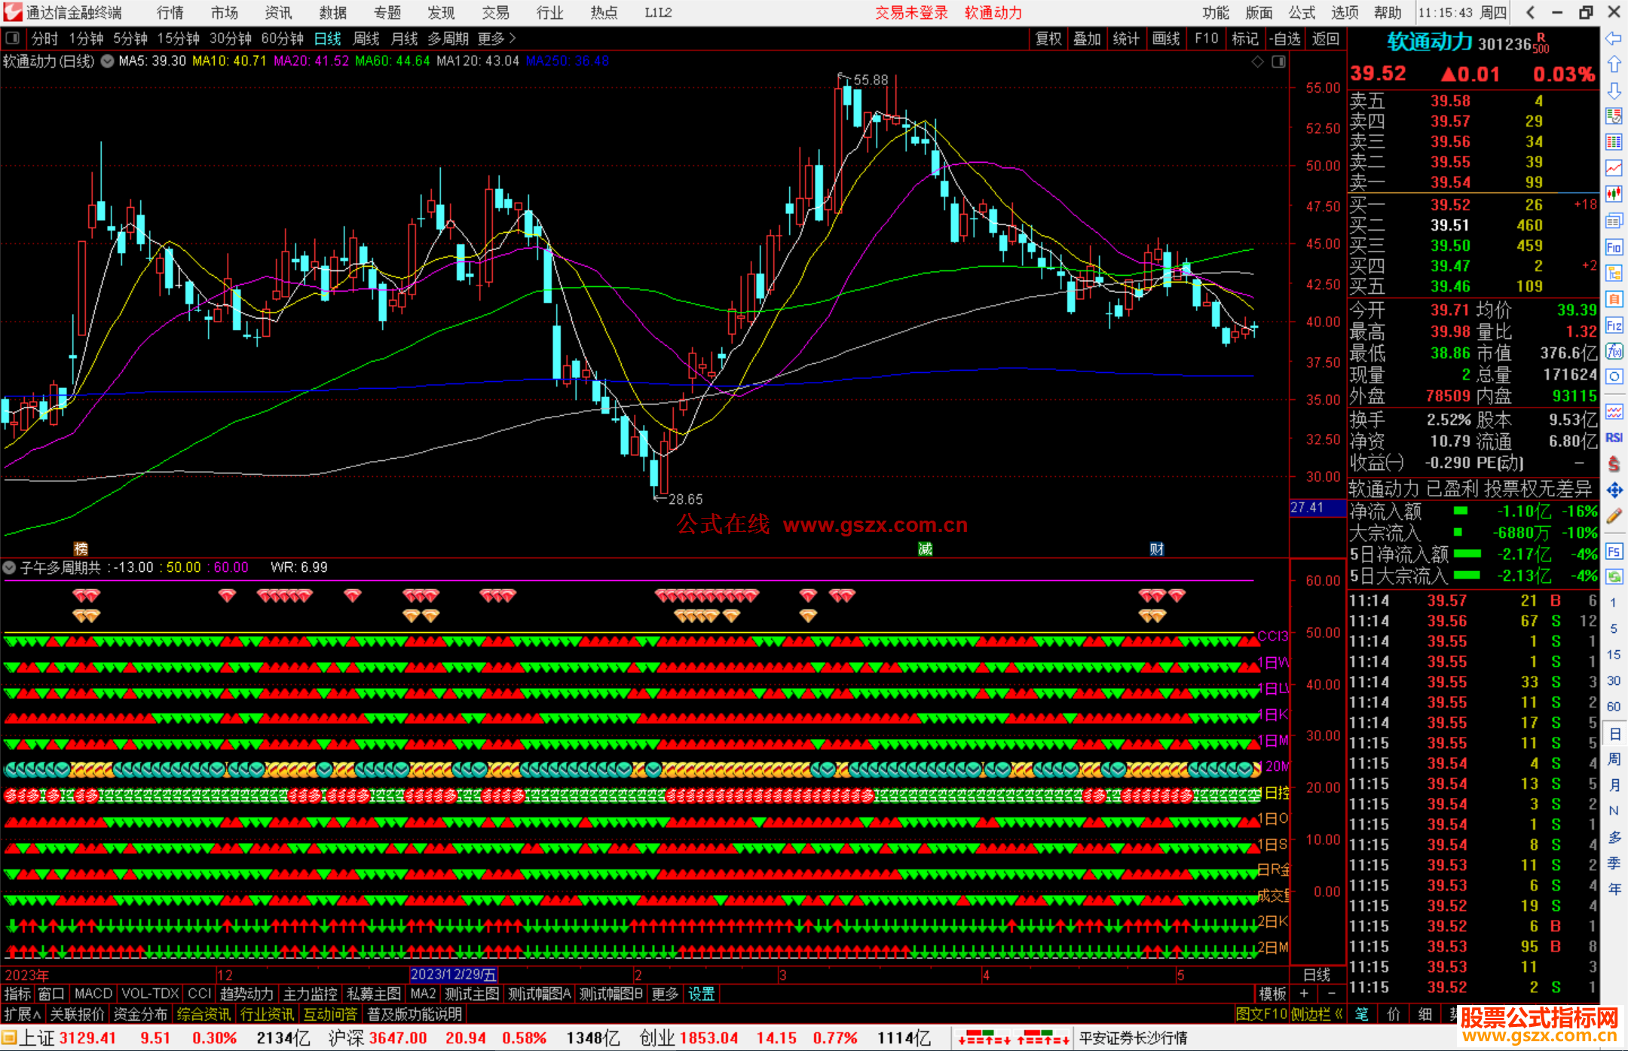Image resolution: width=1628 pixels, height=1051 pixels.
Task: Open the 公式 menu
Action: (x=1302, y=13)
